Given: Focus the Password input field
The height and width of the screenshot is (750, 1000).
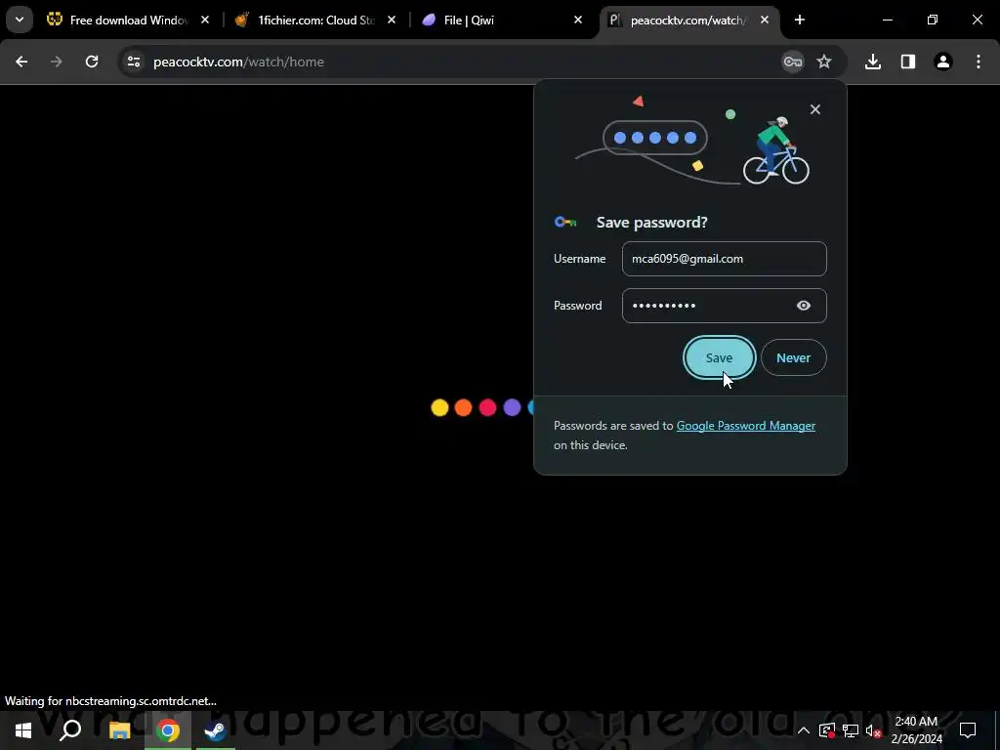Looking at the screenshot, I should 724,306.
